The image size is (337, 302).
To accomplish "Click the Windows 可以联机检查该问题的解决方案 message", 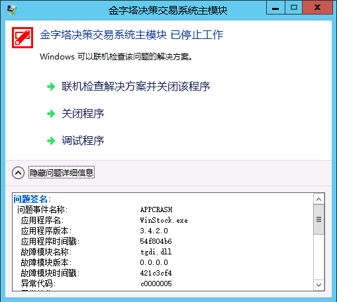I will click(x=117, y=57).
